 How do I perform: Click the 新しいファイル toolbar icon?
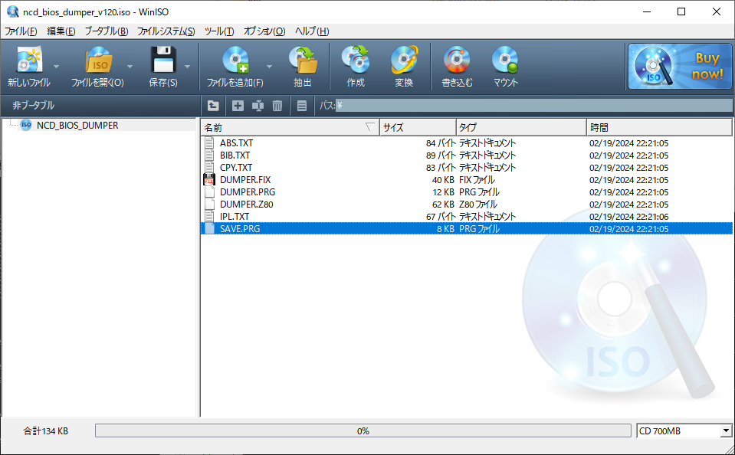point(30,60)
